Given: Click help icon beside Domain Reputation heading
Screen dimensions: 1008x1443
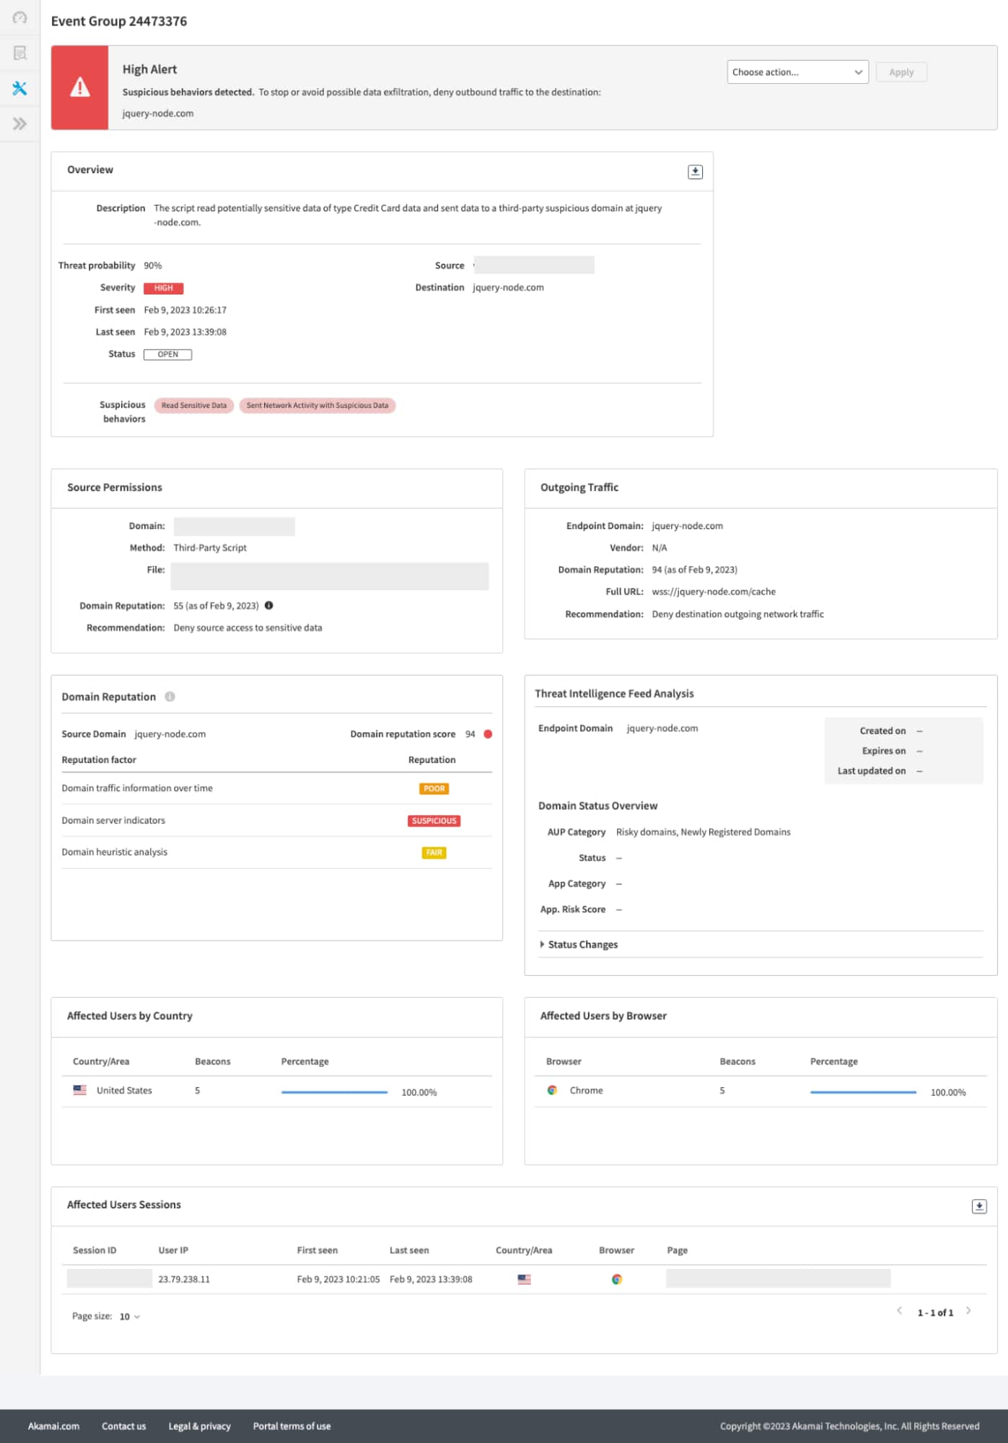Looking at the screenshot, I should point(170,697).
